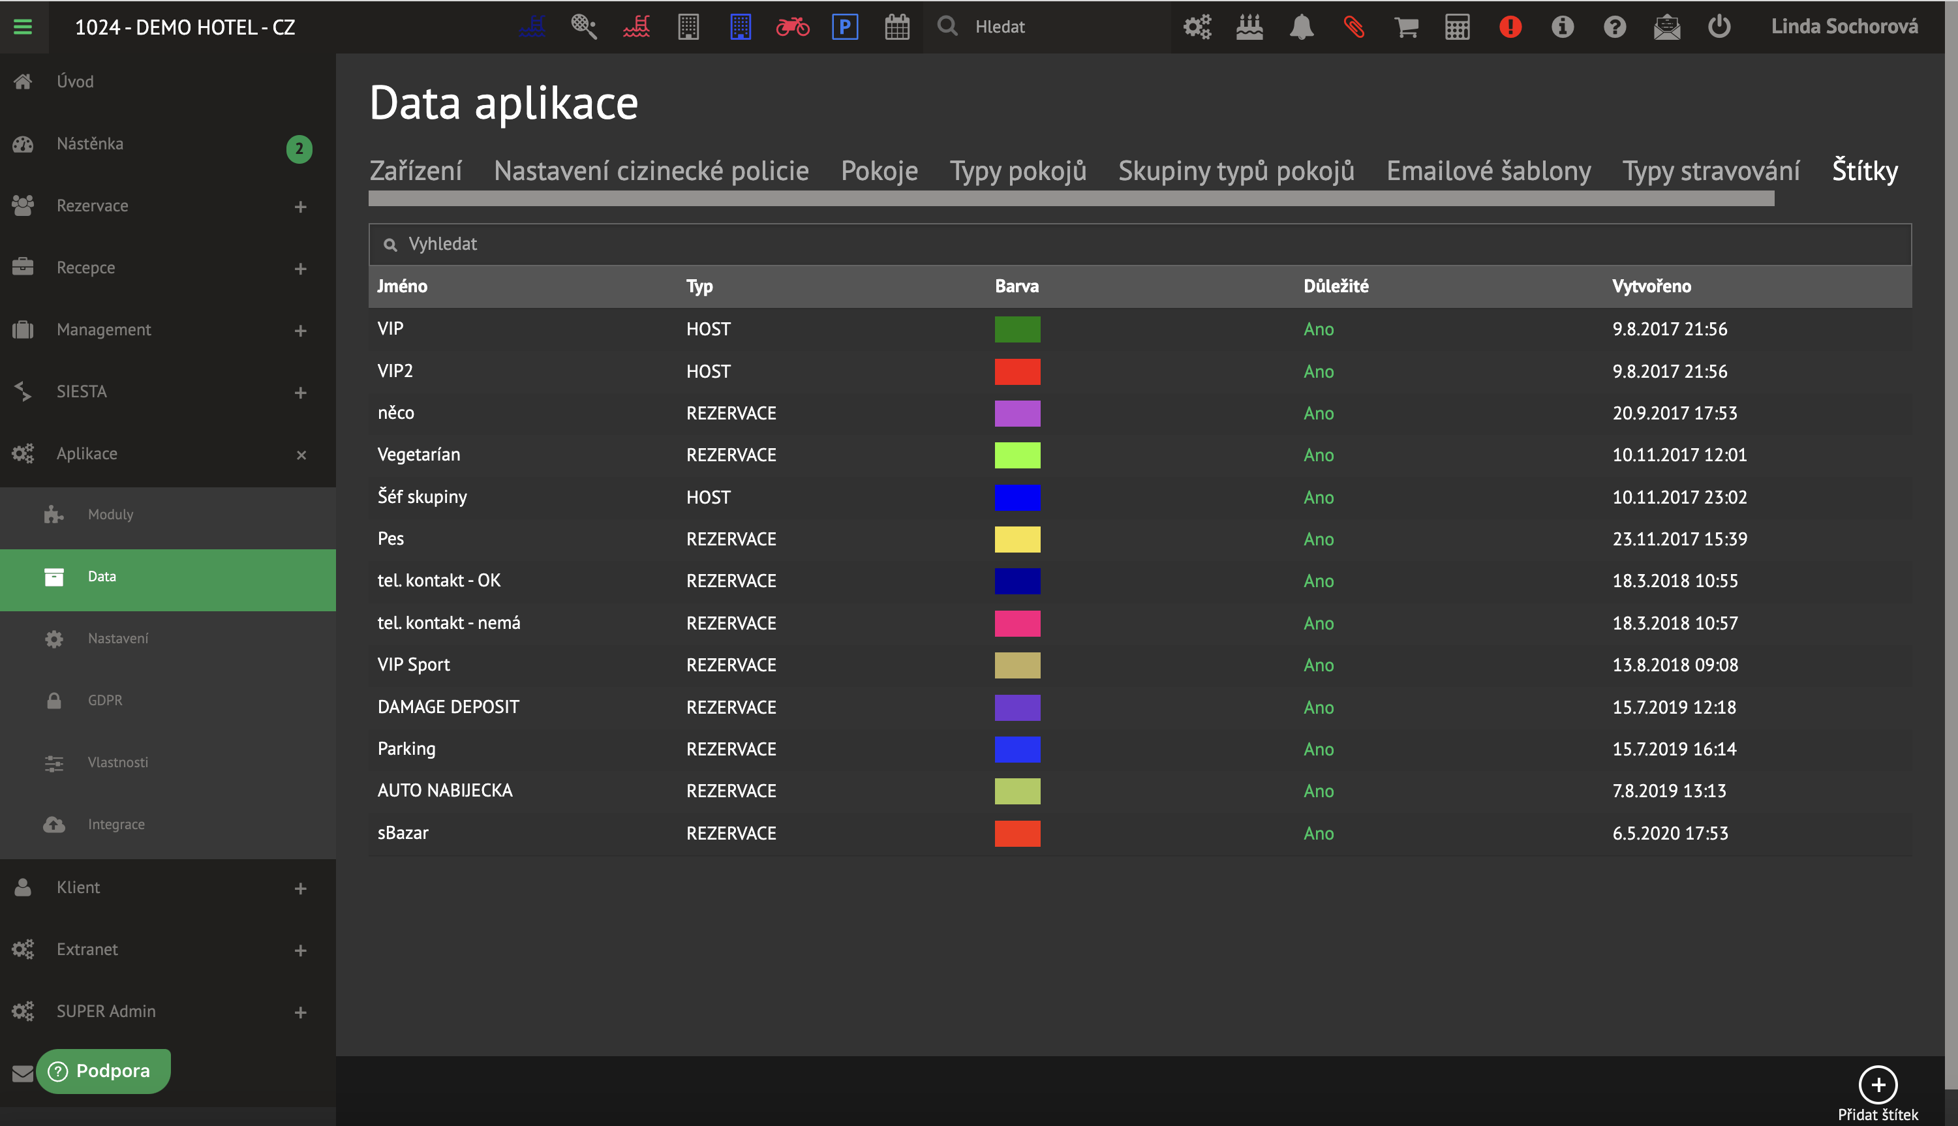Switch to the Emailové šablony tab
The height and width of the screenshot is (1126, 1958).
point(1488,171)
